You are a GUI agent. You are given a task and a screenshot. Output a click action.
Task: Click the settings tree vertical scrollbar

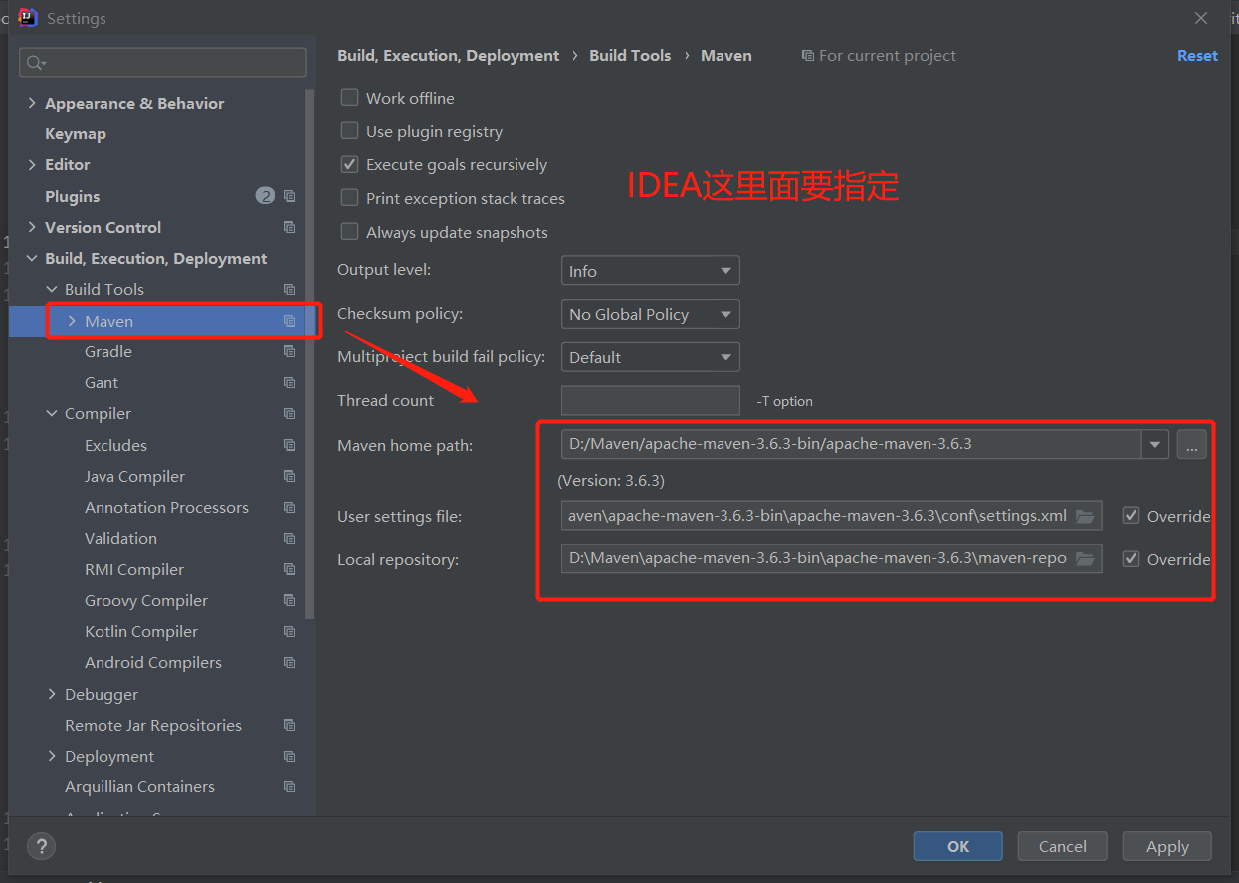click(310, 353)
